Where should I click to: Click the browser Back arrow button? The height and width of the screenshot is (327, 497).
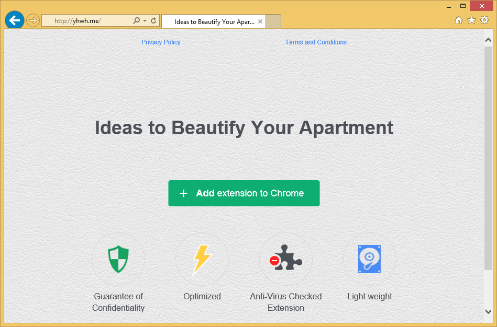tap(15, 20)
